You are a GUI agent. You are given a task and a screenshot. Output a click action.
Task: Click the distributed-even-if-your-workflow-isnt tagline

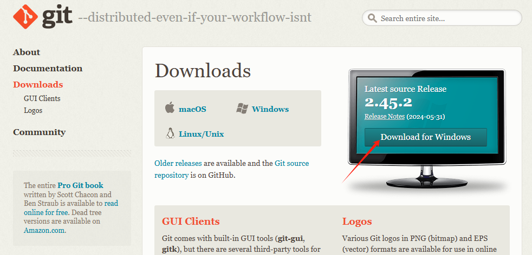194,17
